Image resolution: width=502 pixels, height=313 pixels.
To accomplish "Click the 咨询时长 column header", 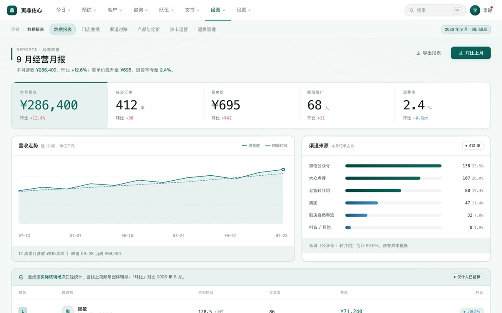I will [206, 293].
